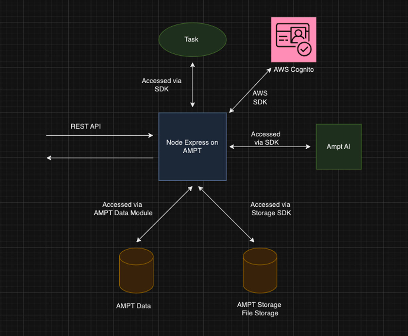Select the Ampt AI green box
The height and width of the screenshot is (336, 408).
tap(339, 147)
